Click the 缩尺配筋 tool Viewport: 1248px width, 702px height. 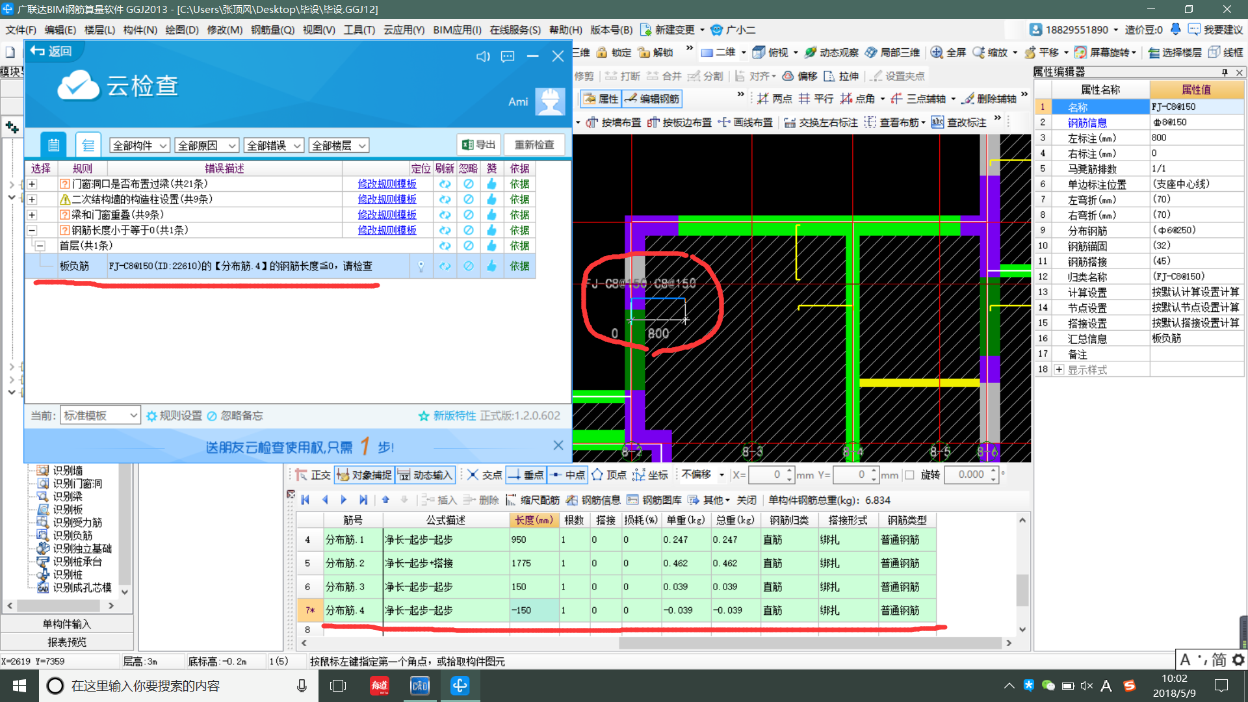[x=532, y=500]
